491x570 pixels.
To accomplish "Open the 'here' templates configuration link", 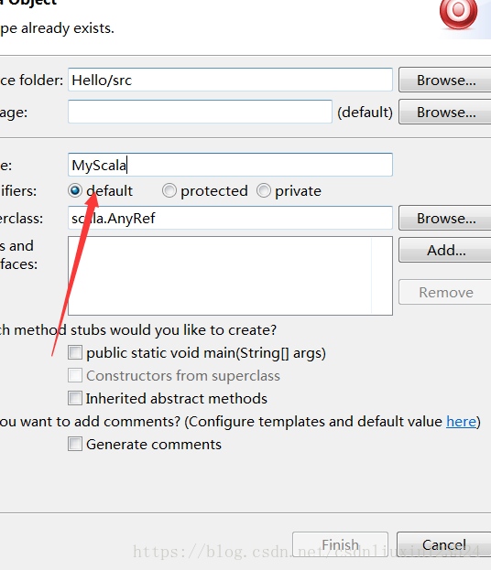I will click(461, 422).
